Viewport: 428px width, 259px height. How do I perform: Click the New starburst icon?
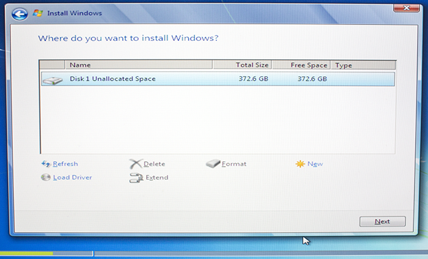(x=300, y=164)
